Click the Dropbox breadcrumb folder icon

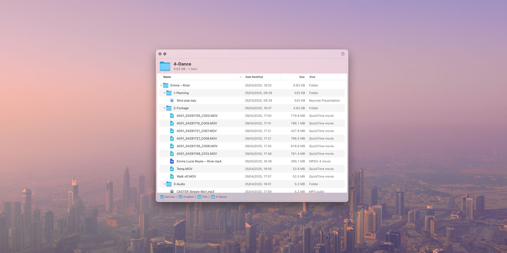181,197
